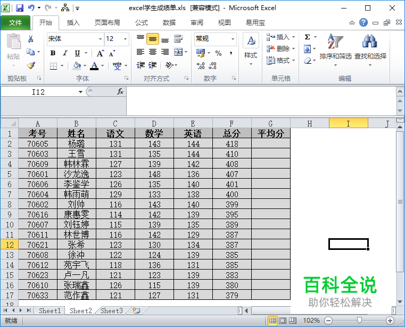
Task: Align text to the left
Action: click(x=140, y=52)
